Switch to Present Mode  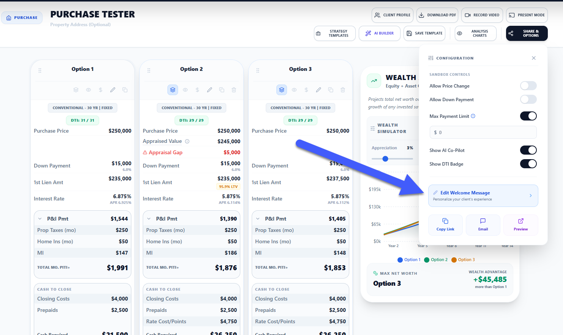tap(527, 15)
